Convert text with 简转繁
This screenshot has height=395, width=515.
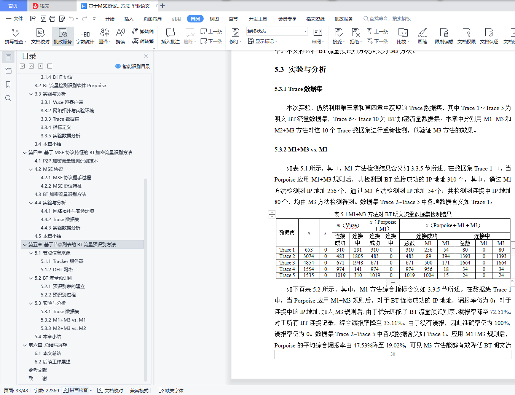[143, 41]
